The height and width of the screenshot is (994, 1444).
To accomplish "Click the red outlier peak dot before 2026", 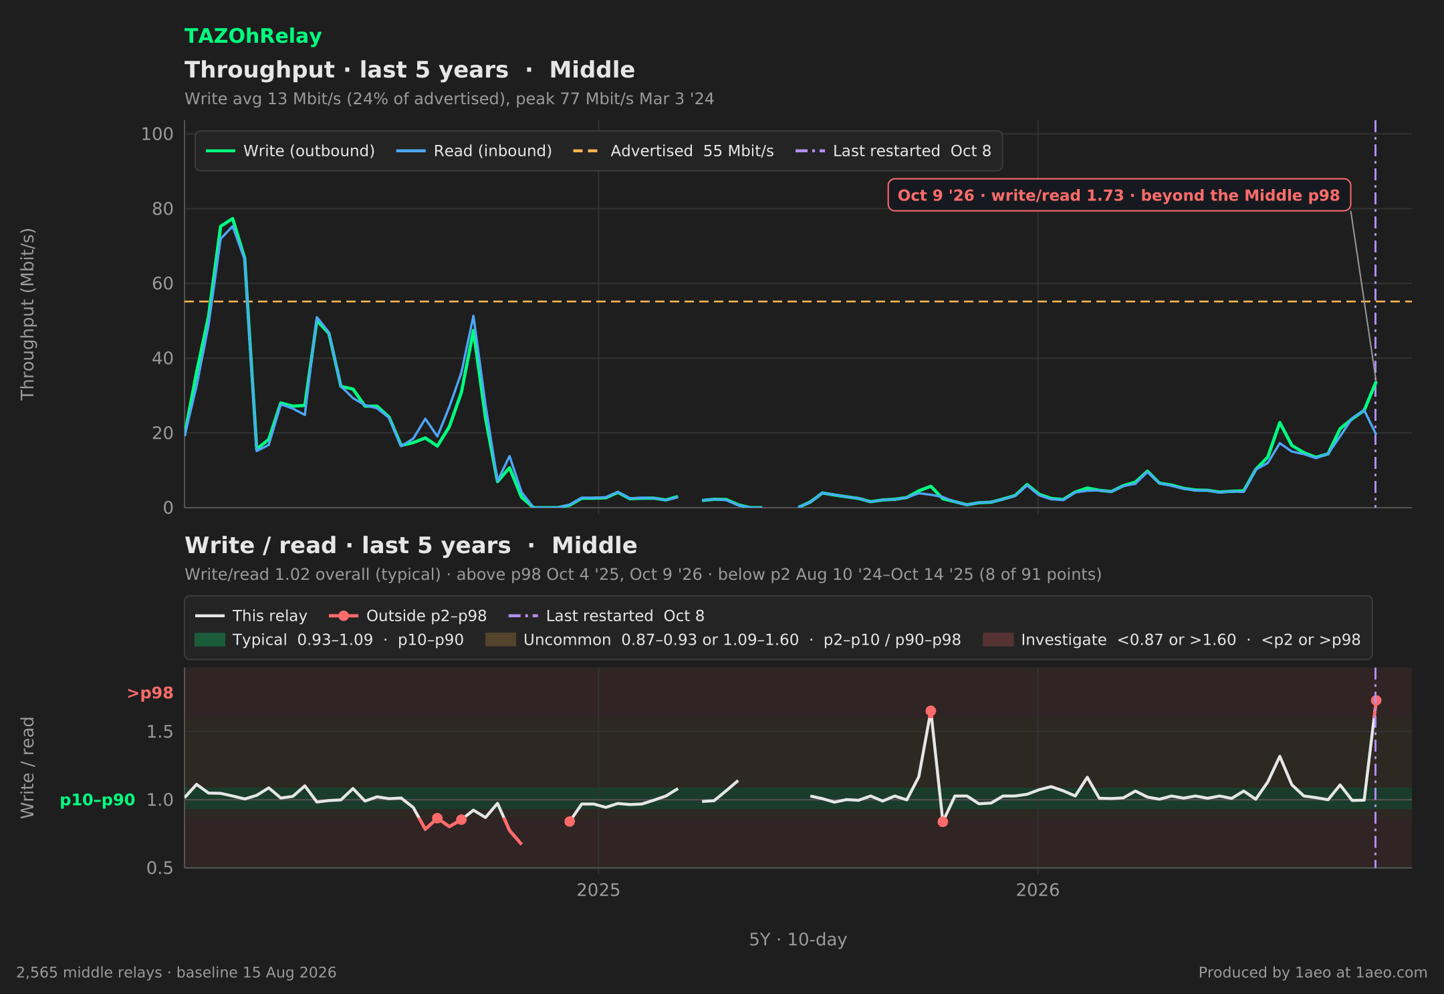I will 931,711.
